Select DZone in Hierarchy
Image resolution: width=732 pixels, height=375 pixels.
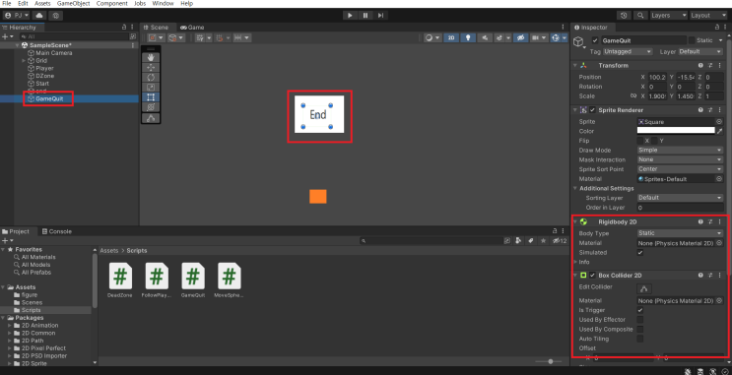pyautogui.click(x=44, y=76)
